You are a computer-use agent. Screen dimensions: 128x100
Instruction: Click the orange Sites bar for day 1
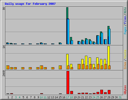(8, 67)
